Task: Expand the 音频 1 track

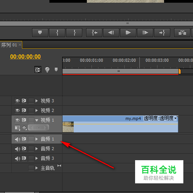Action: (x=37, y=139)
